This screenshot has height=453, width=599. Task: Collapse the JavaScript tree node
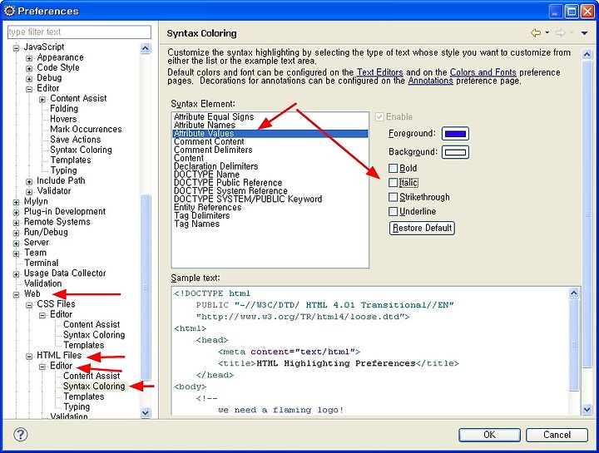point(16,48)
